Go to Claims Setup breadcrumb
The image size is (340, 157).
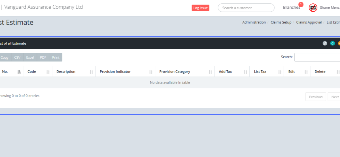point(281,22)
